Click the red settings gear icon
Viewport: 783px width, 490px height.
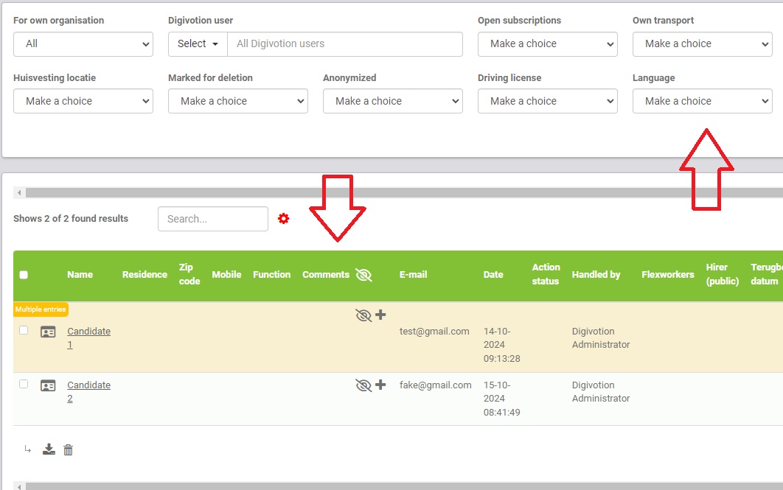click(x=284, y=219)
